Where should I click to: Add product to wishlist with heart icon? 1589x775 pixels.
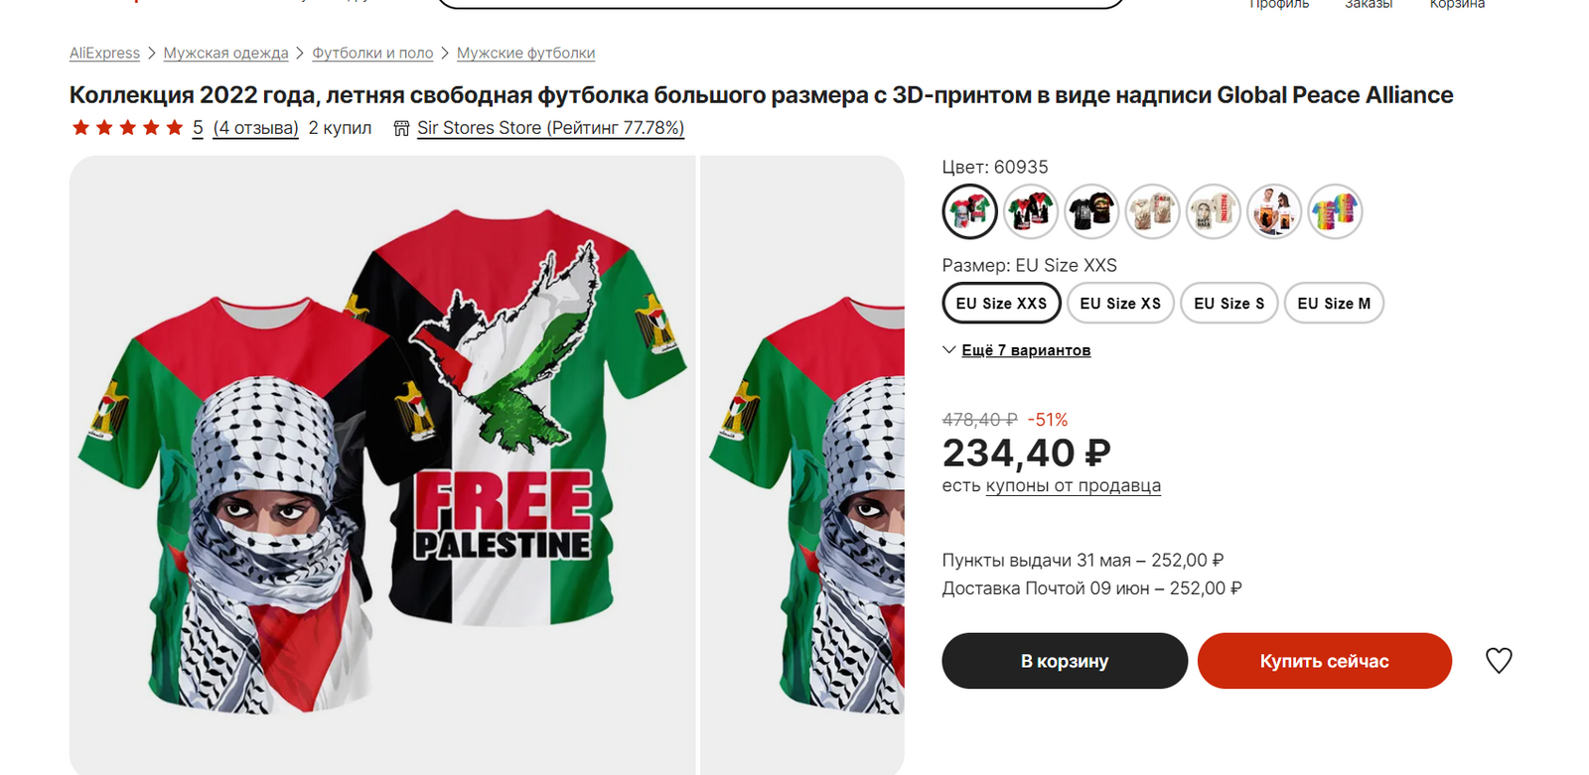tap(1499, 661)
